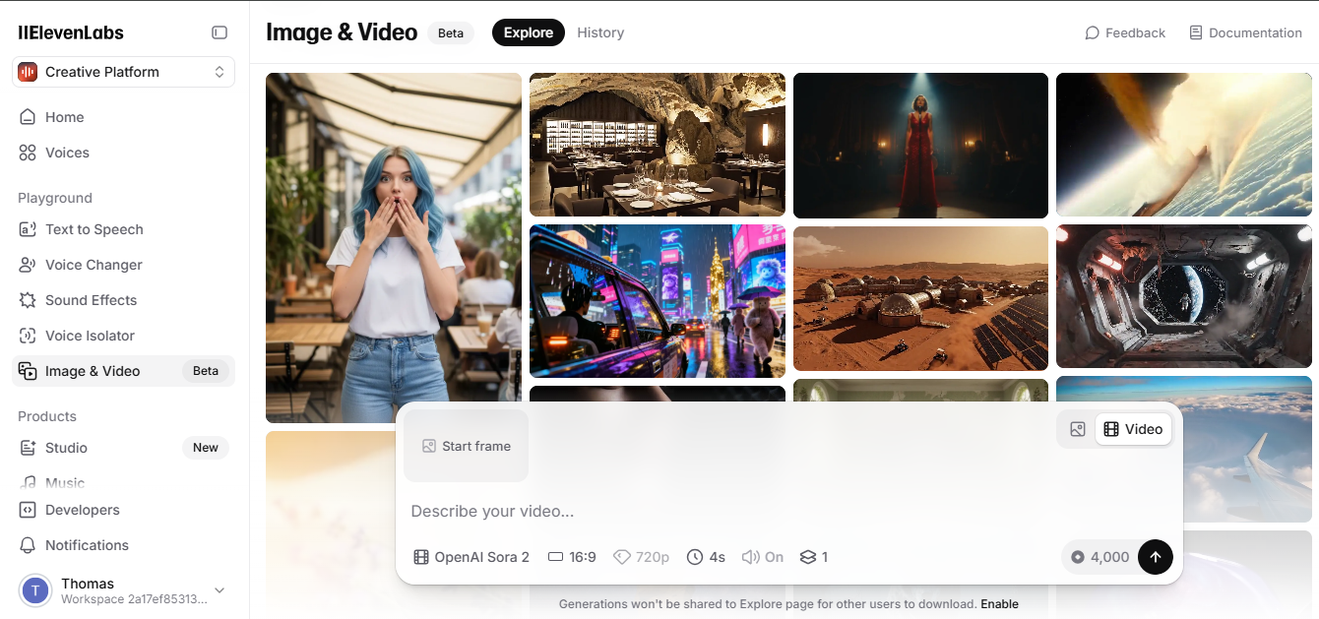The width and height of the screenshot is (1319, 619).
Task: Collapse the sidebar panel icon
Action: (x=220, y=32)
